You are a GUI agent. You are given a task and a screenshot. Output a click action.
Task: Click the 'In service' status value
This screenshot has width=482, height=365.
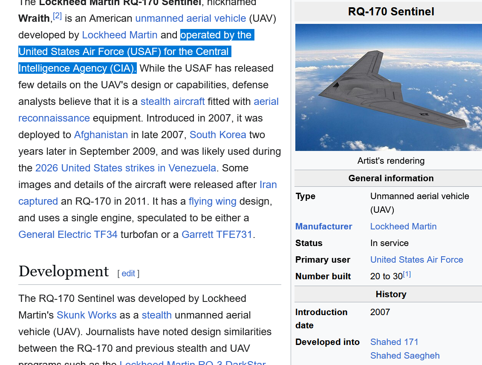[390, 243]
